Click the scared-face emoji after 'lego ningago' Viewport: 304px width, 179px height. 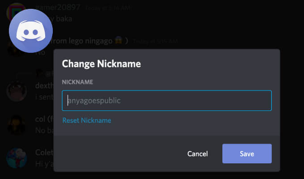[x=119, y=41]
